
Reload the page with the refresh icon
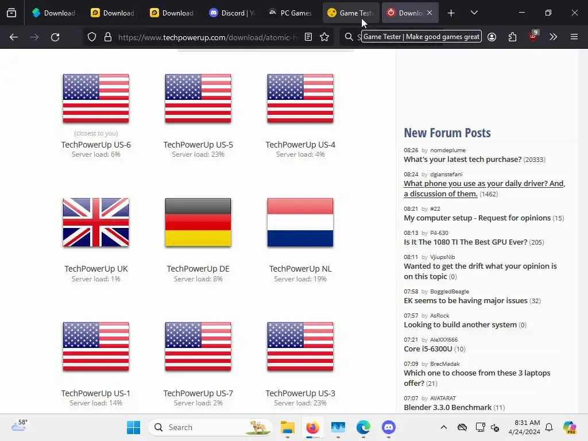[x=55, y=37]
